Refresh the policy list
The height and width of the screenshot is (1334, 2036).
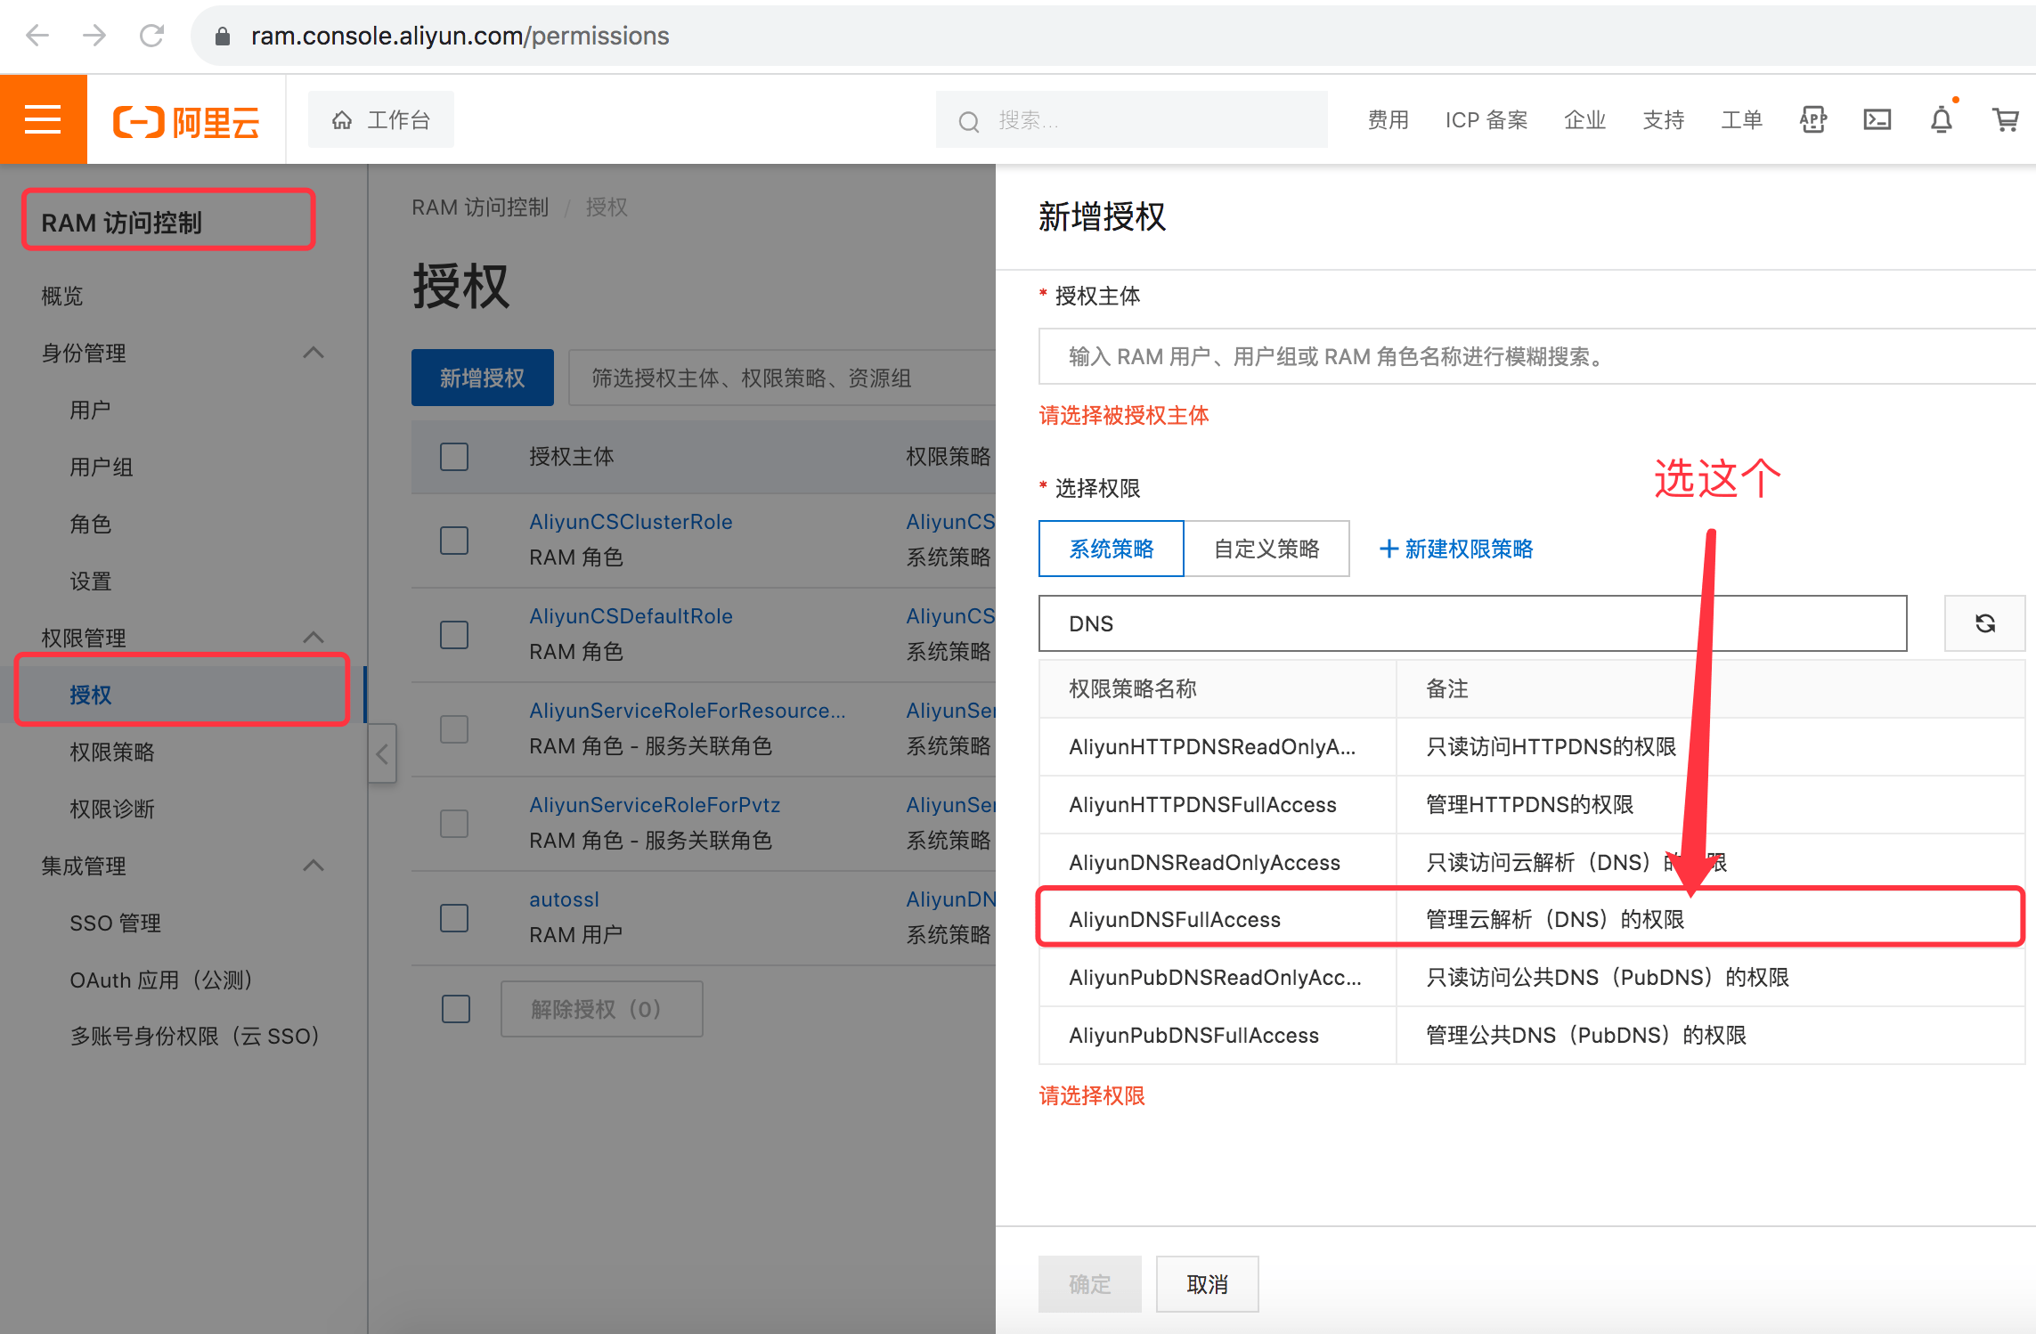point(1984,623)
